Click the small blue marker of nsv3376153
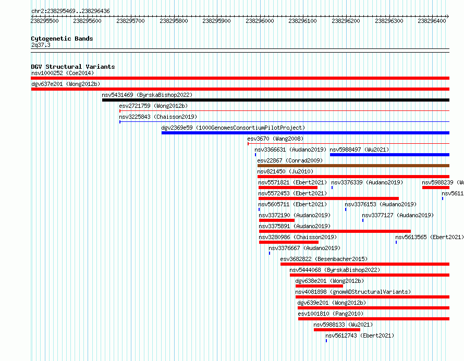 point(346,209)
